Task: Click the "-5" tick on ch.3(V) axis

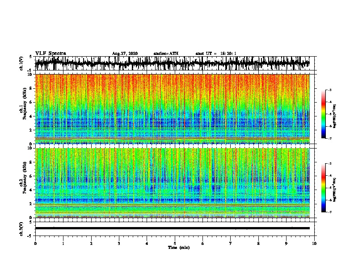Action: [x=30, y=236]
